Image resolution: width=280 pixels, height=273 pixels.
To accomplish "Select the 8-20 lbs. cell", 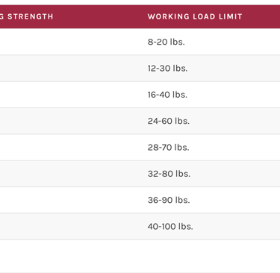I will (166, 42).
